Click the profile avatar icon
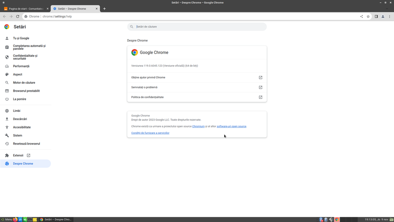 (383, 17)
